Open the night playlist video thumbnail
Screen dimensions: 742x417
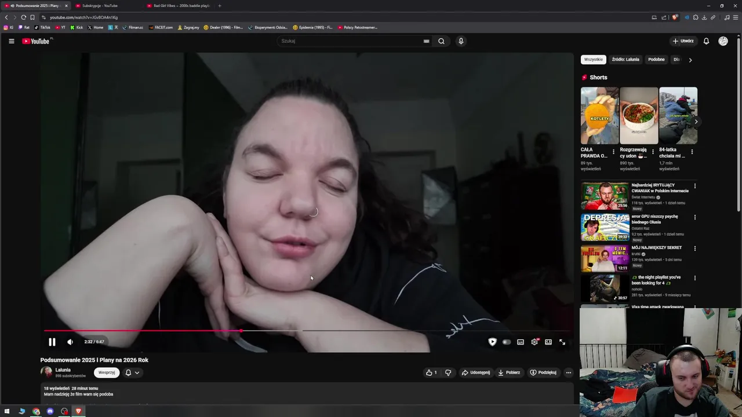point(605,288)
